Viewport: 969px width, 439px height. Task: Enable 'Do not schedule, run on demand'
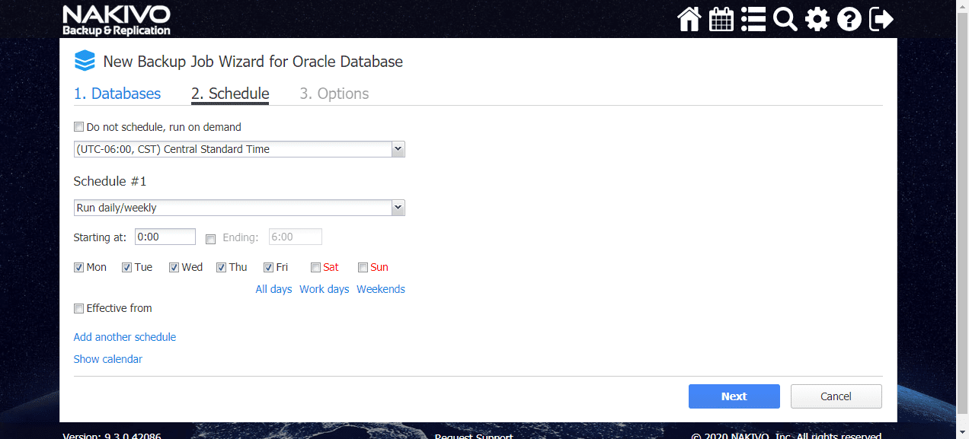click(78, 126)
